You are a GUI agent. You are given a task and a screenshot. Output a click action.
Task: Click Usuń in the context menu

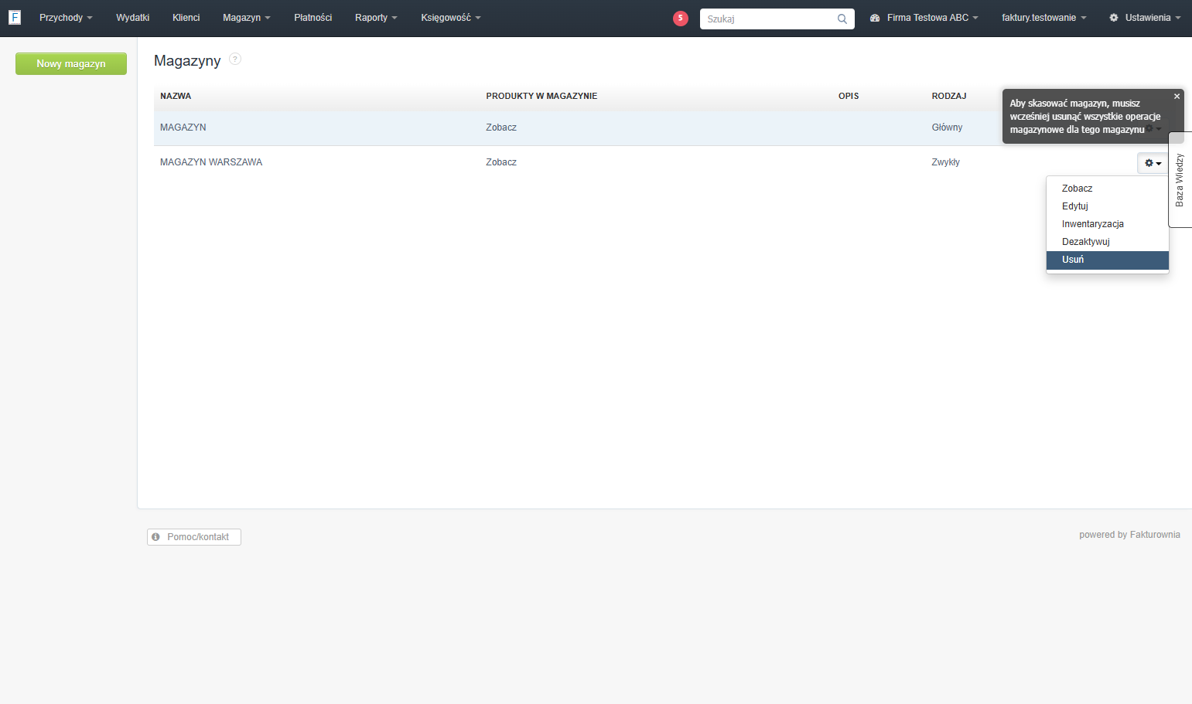1107,260
